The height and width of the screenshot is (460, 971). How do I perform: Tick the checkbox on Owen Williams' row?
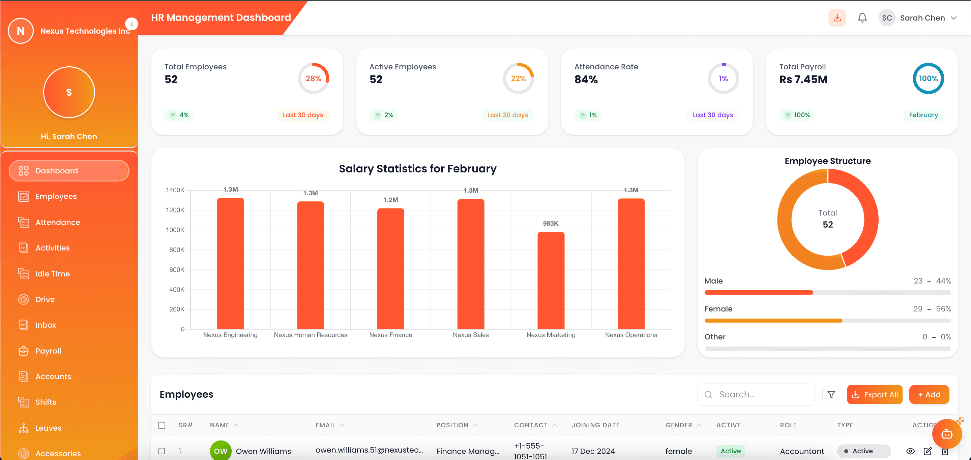coord(162,451)
